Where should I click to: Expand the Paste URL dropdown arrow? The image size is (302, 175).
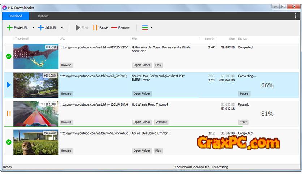(33, 28)
